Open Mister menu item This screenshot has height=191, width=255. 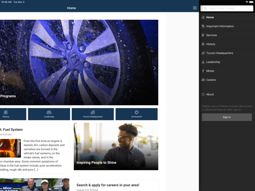coord(227,71)
